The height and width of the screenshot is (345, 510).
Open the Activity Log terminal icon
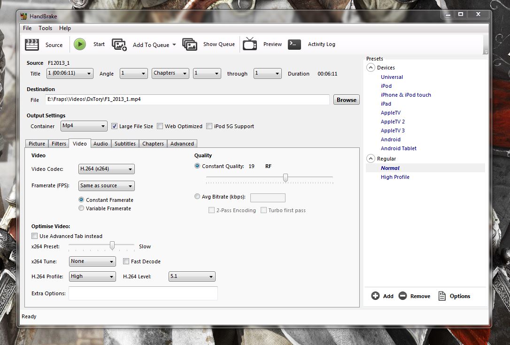point(294,44)
